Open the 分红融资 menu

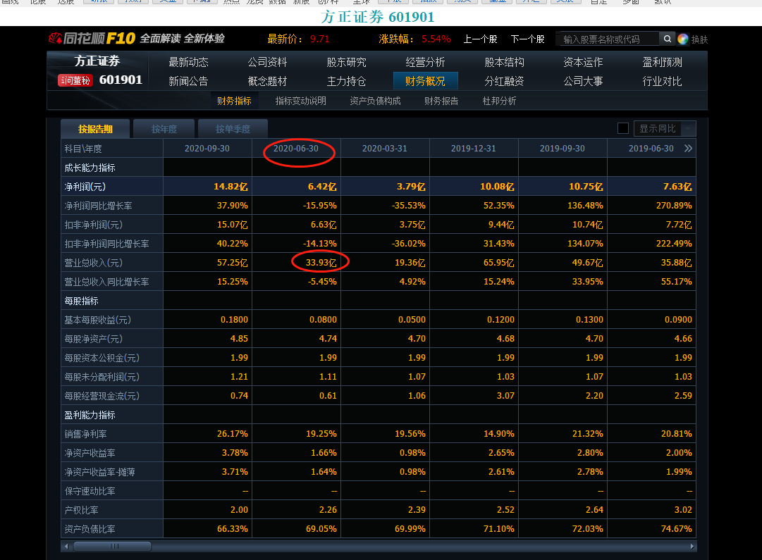pos(504,81)
